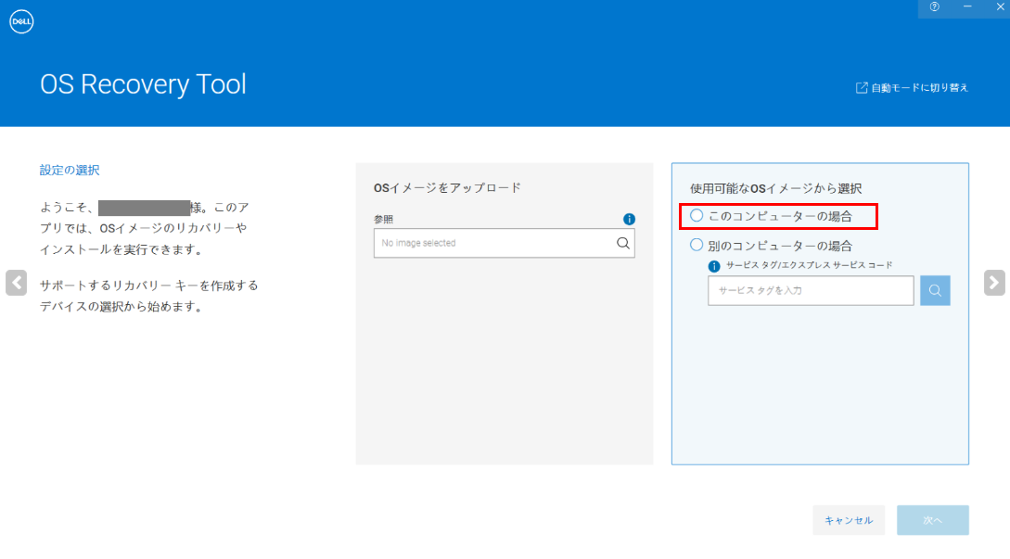Image resolution: width=1010 pixels, height=559 pixels.
Task: Click the 設定の選択 heading link
Action: 70,171
